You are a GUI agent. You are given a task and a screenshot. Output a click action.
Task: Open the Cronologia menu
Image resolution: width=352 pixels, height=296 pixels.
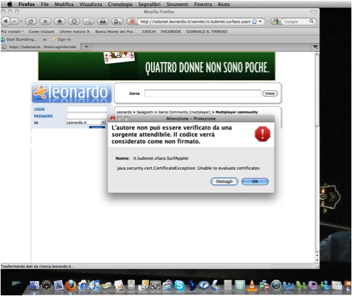pos(120,4)
